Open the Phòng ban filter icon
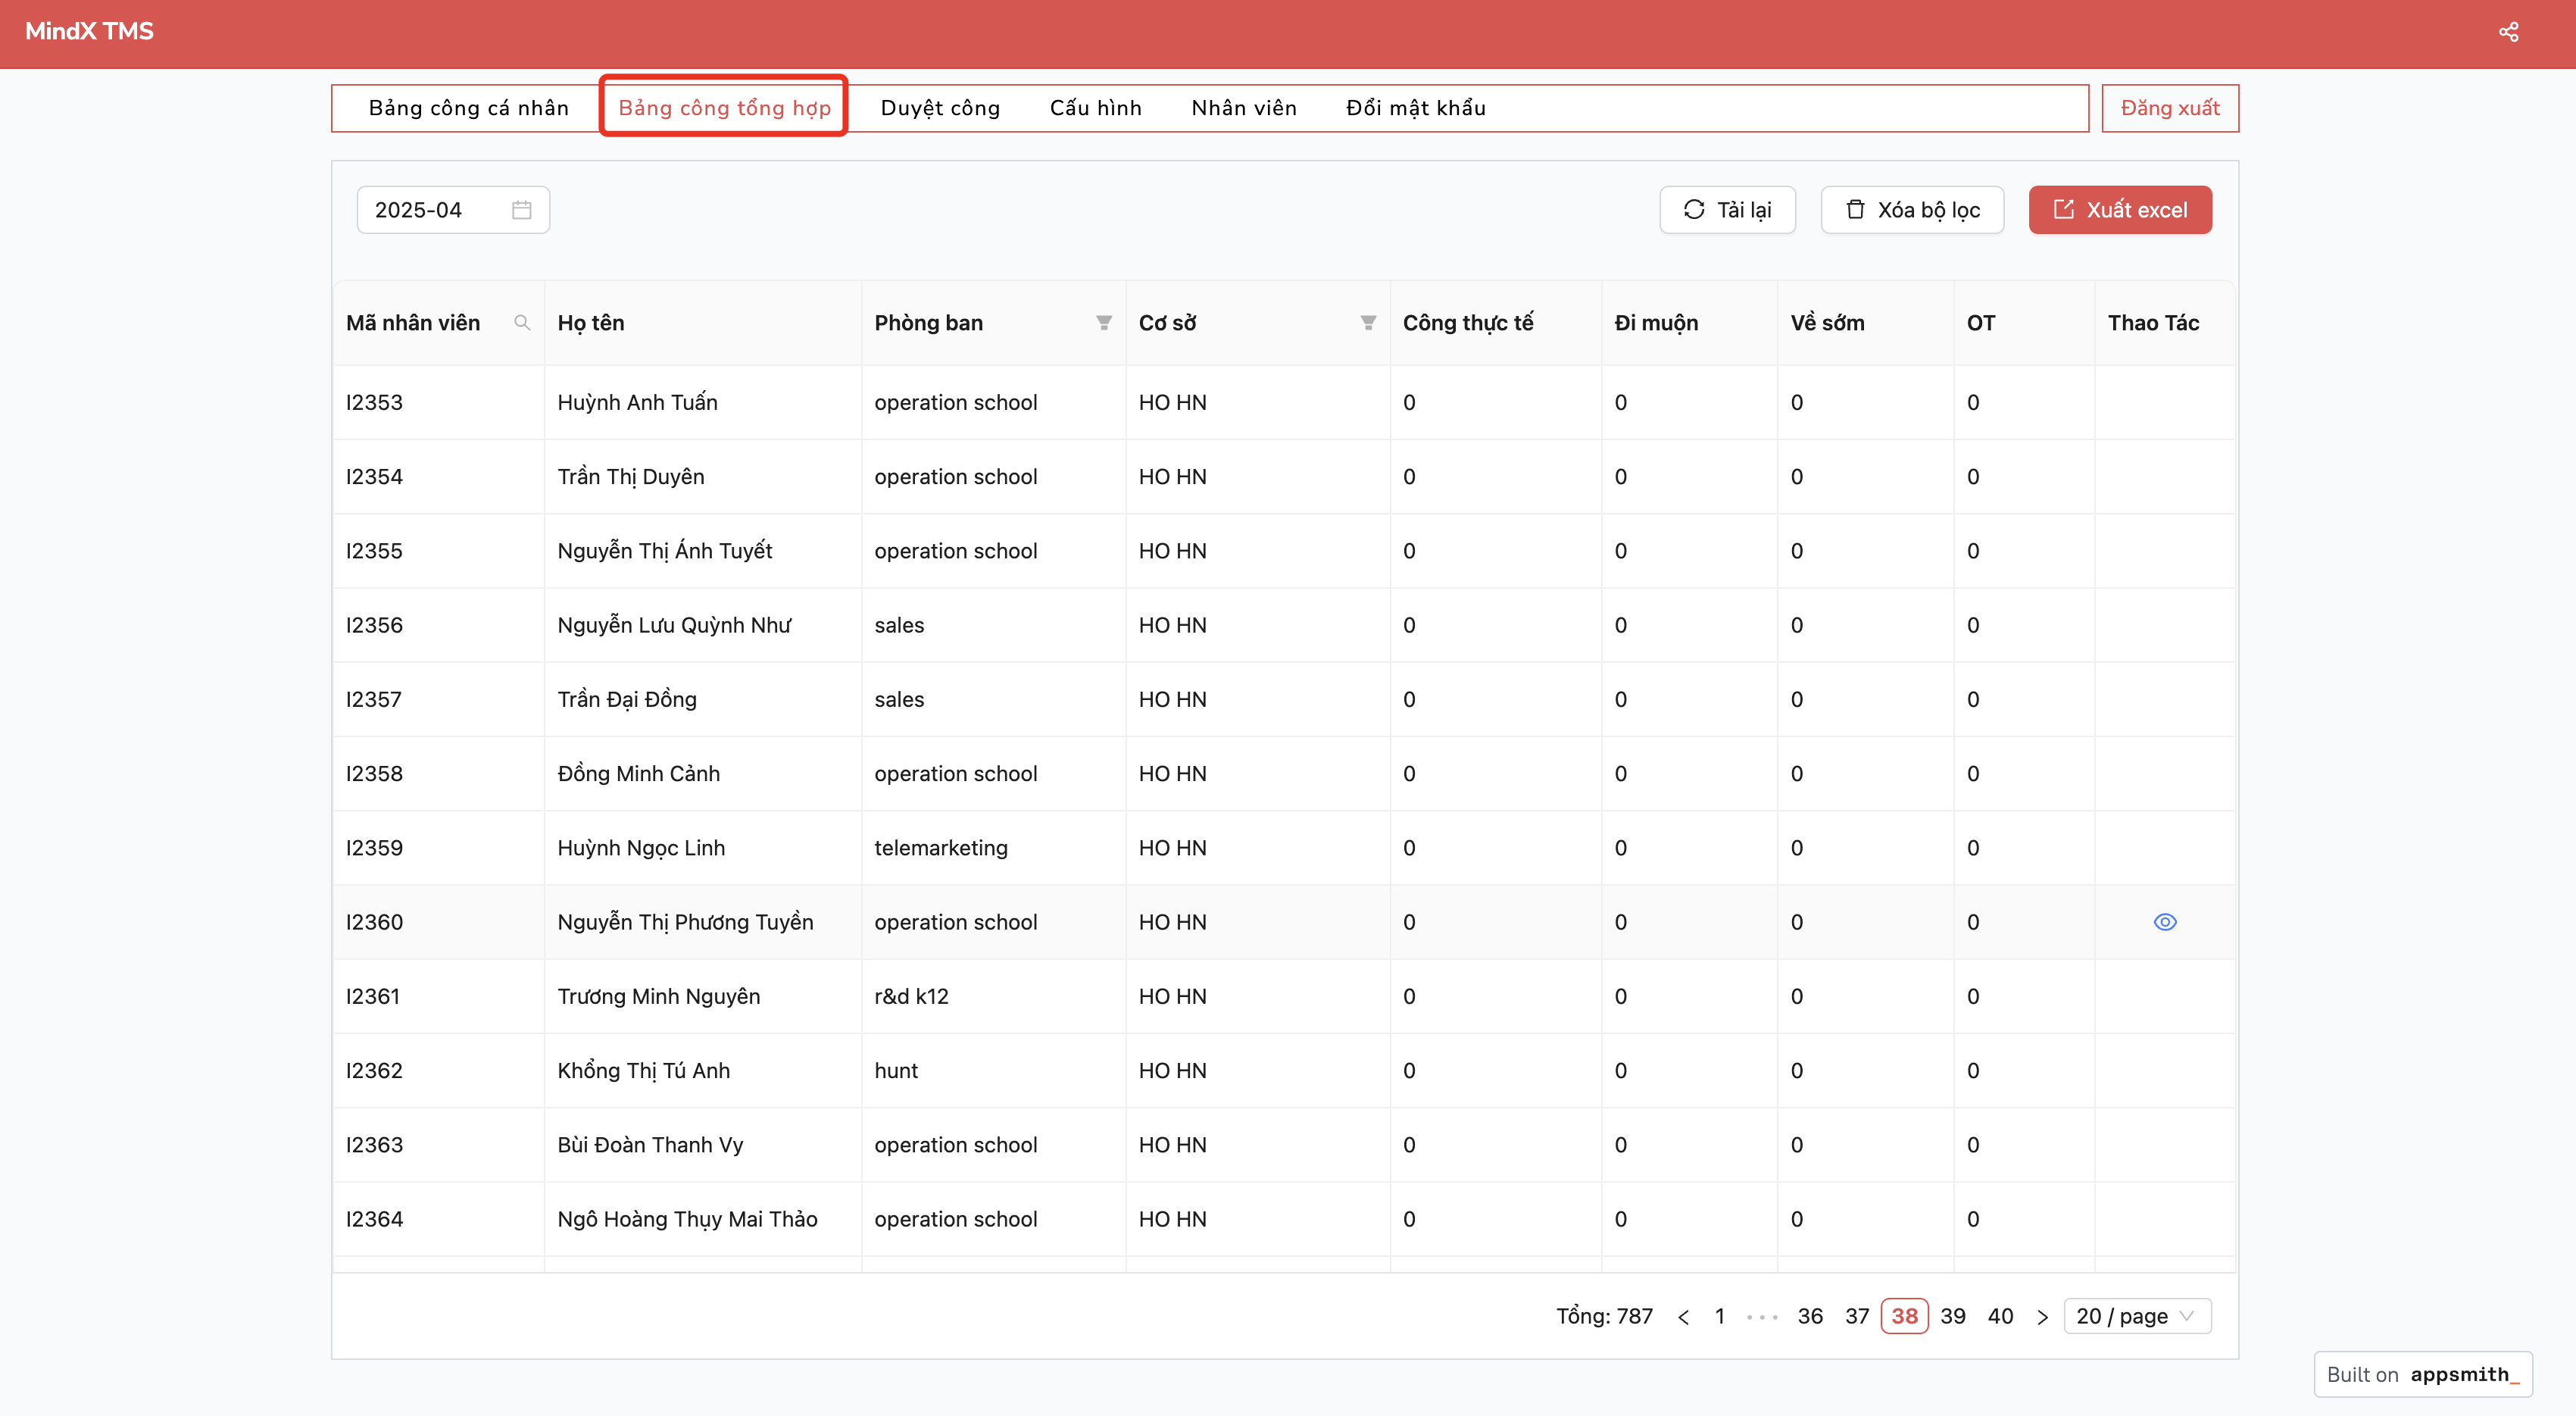Screen dimensions: 2576x1416 (x=1103, y=322)
